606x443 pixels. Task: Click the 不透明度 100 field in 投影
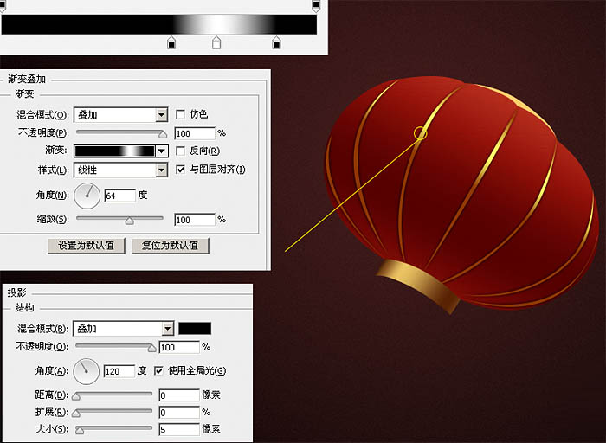pyautogui.click(x=179, y=347)
